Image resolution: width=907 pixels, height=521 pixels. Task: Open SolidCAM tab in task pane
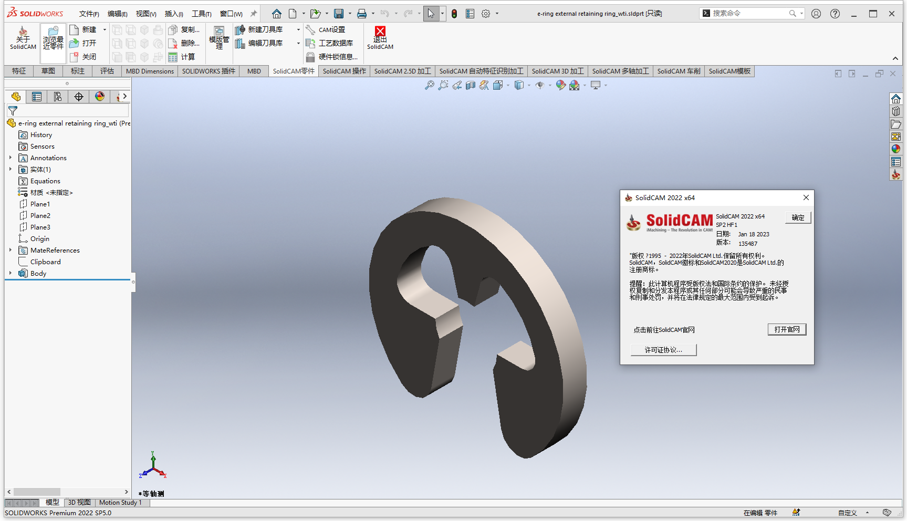click(x=896, y=174)
